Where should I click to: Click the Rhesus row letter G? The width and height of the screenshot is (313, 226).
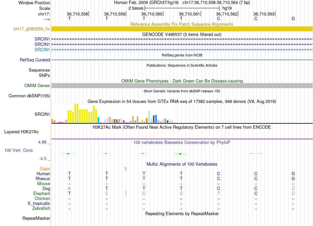point(293,178)
